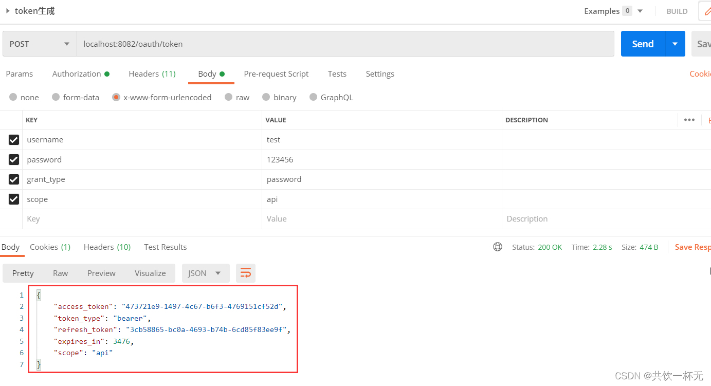Click the username key cell
Viewport: 711px width, 386px height.
pos(142,140)
